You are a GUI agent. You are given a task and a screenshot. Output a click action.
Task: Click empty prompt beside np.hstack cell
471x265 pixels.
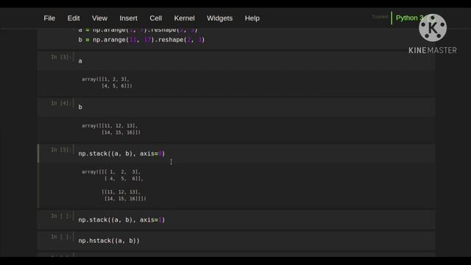[x=61, y=237]
